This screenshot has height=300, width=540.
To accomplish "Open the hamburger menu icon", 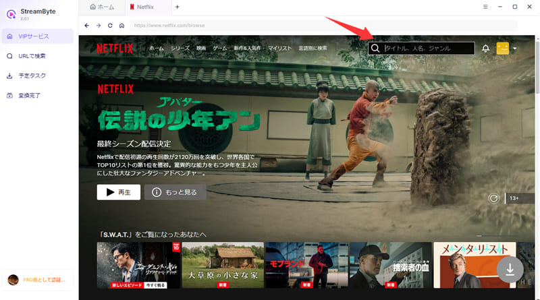I will point(485,7).
